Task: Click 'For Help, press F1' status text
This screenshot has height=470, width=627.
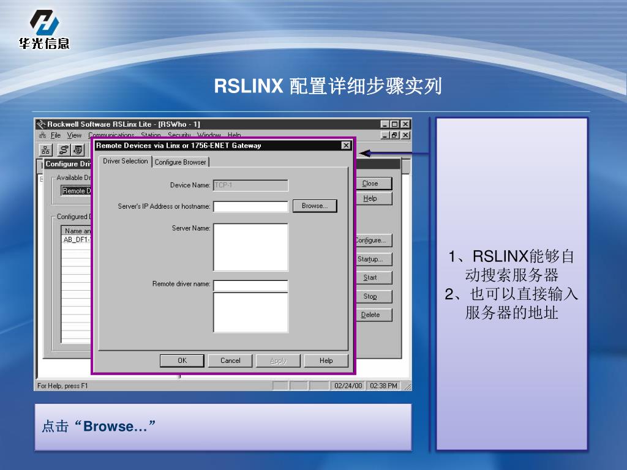Action: coord(62,386)
